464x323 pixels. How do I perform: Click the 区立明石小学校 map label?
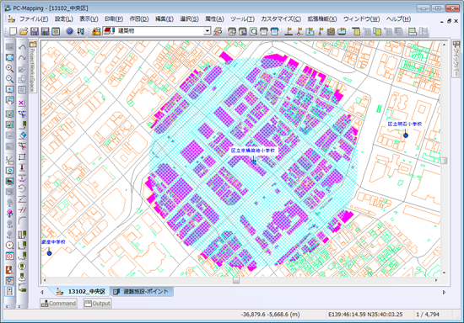pyautogui.click(x=404, y=124)
